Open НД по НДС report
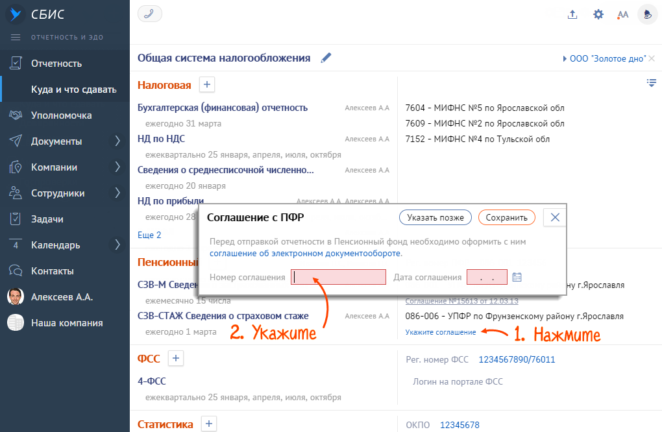 click(x=161, y=139)
